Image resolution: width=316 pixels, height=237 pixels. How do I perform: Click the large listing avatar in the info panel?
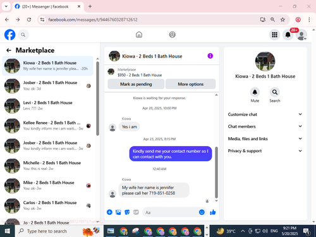(265, 61)
